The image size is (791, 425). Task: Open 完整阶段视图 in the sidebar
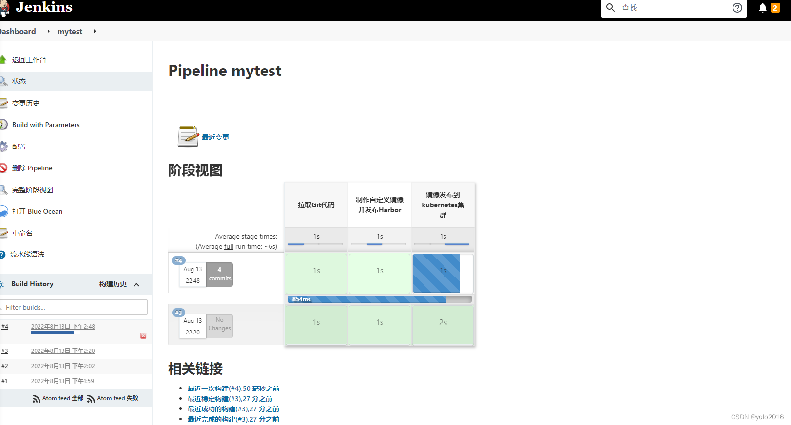(33, 190)
